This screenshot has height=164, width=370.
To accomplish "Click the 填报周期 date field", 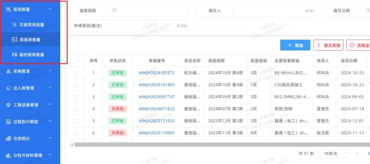I will coord(147,11).
